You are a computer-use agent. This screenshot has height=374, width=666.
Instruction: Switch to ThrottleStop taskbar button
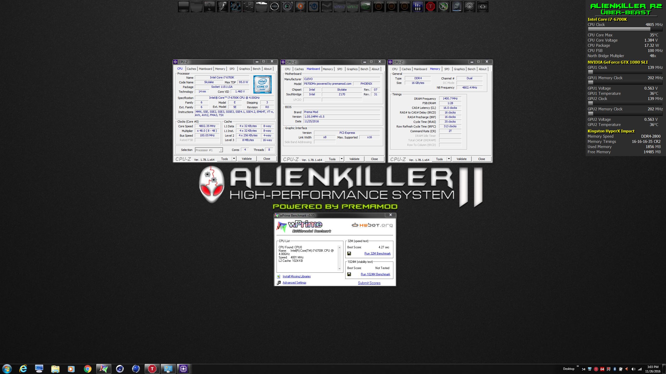coord(152,369)
